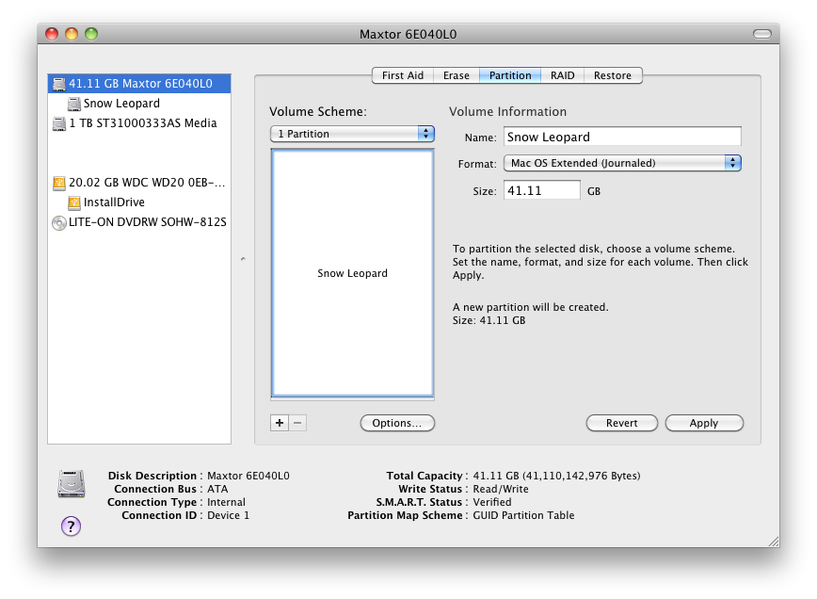The image size is (817, 599).
Task: Click the S.M.A.R.T. Status Verified value
Action: point(492,502)
